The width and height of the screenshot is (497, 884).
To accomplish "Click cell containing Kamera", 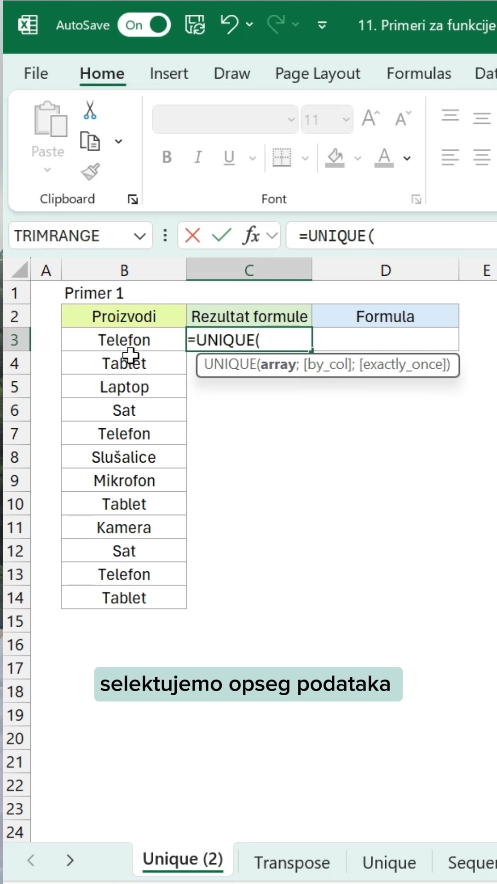I will pyautogui.click(x=124, y=528).
